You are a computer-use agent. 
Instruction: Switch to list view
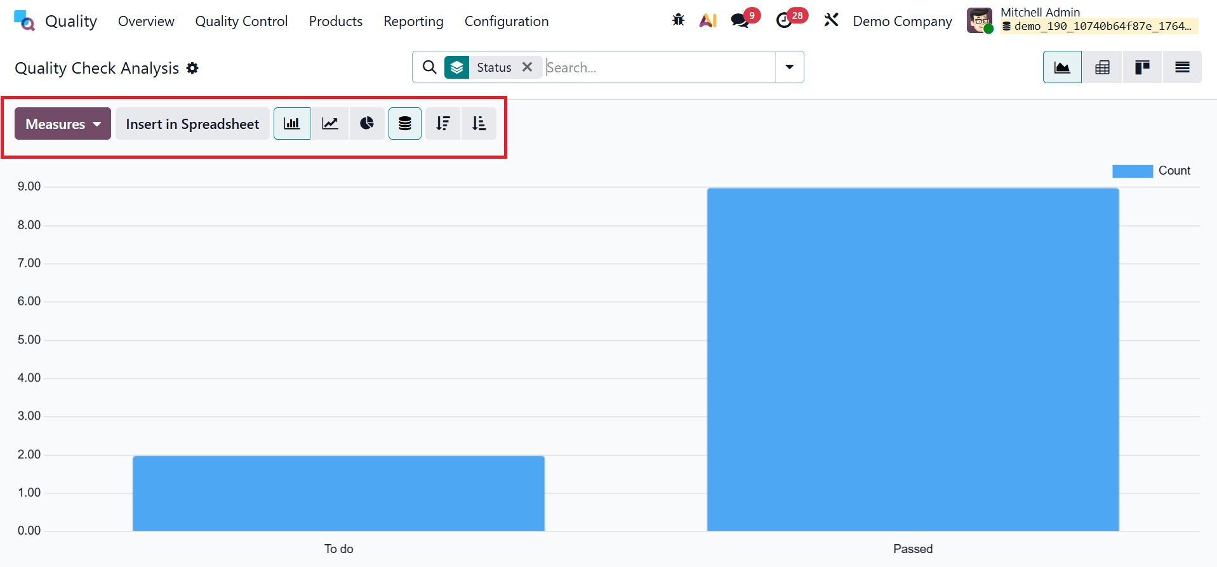(x=1182, y=67)
